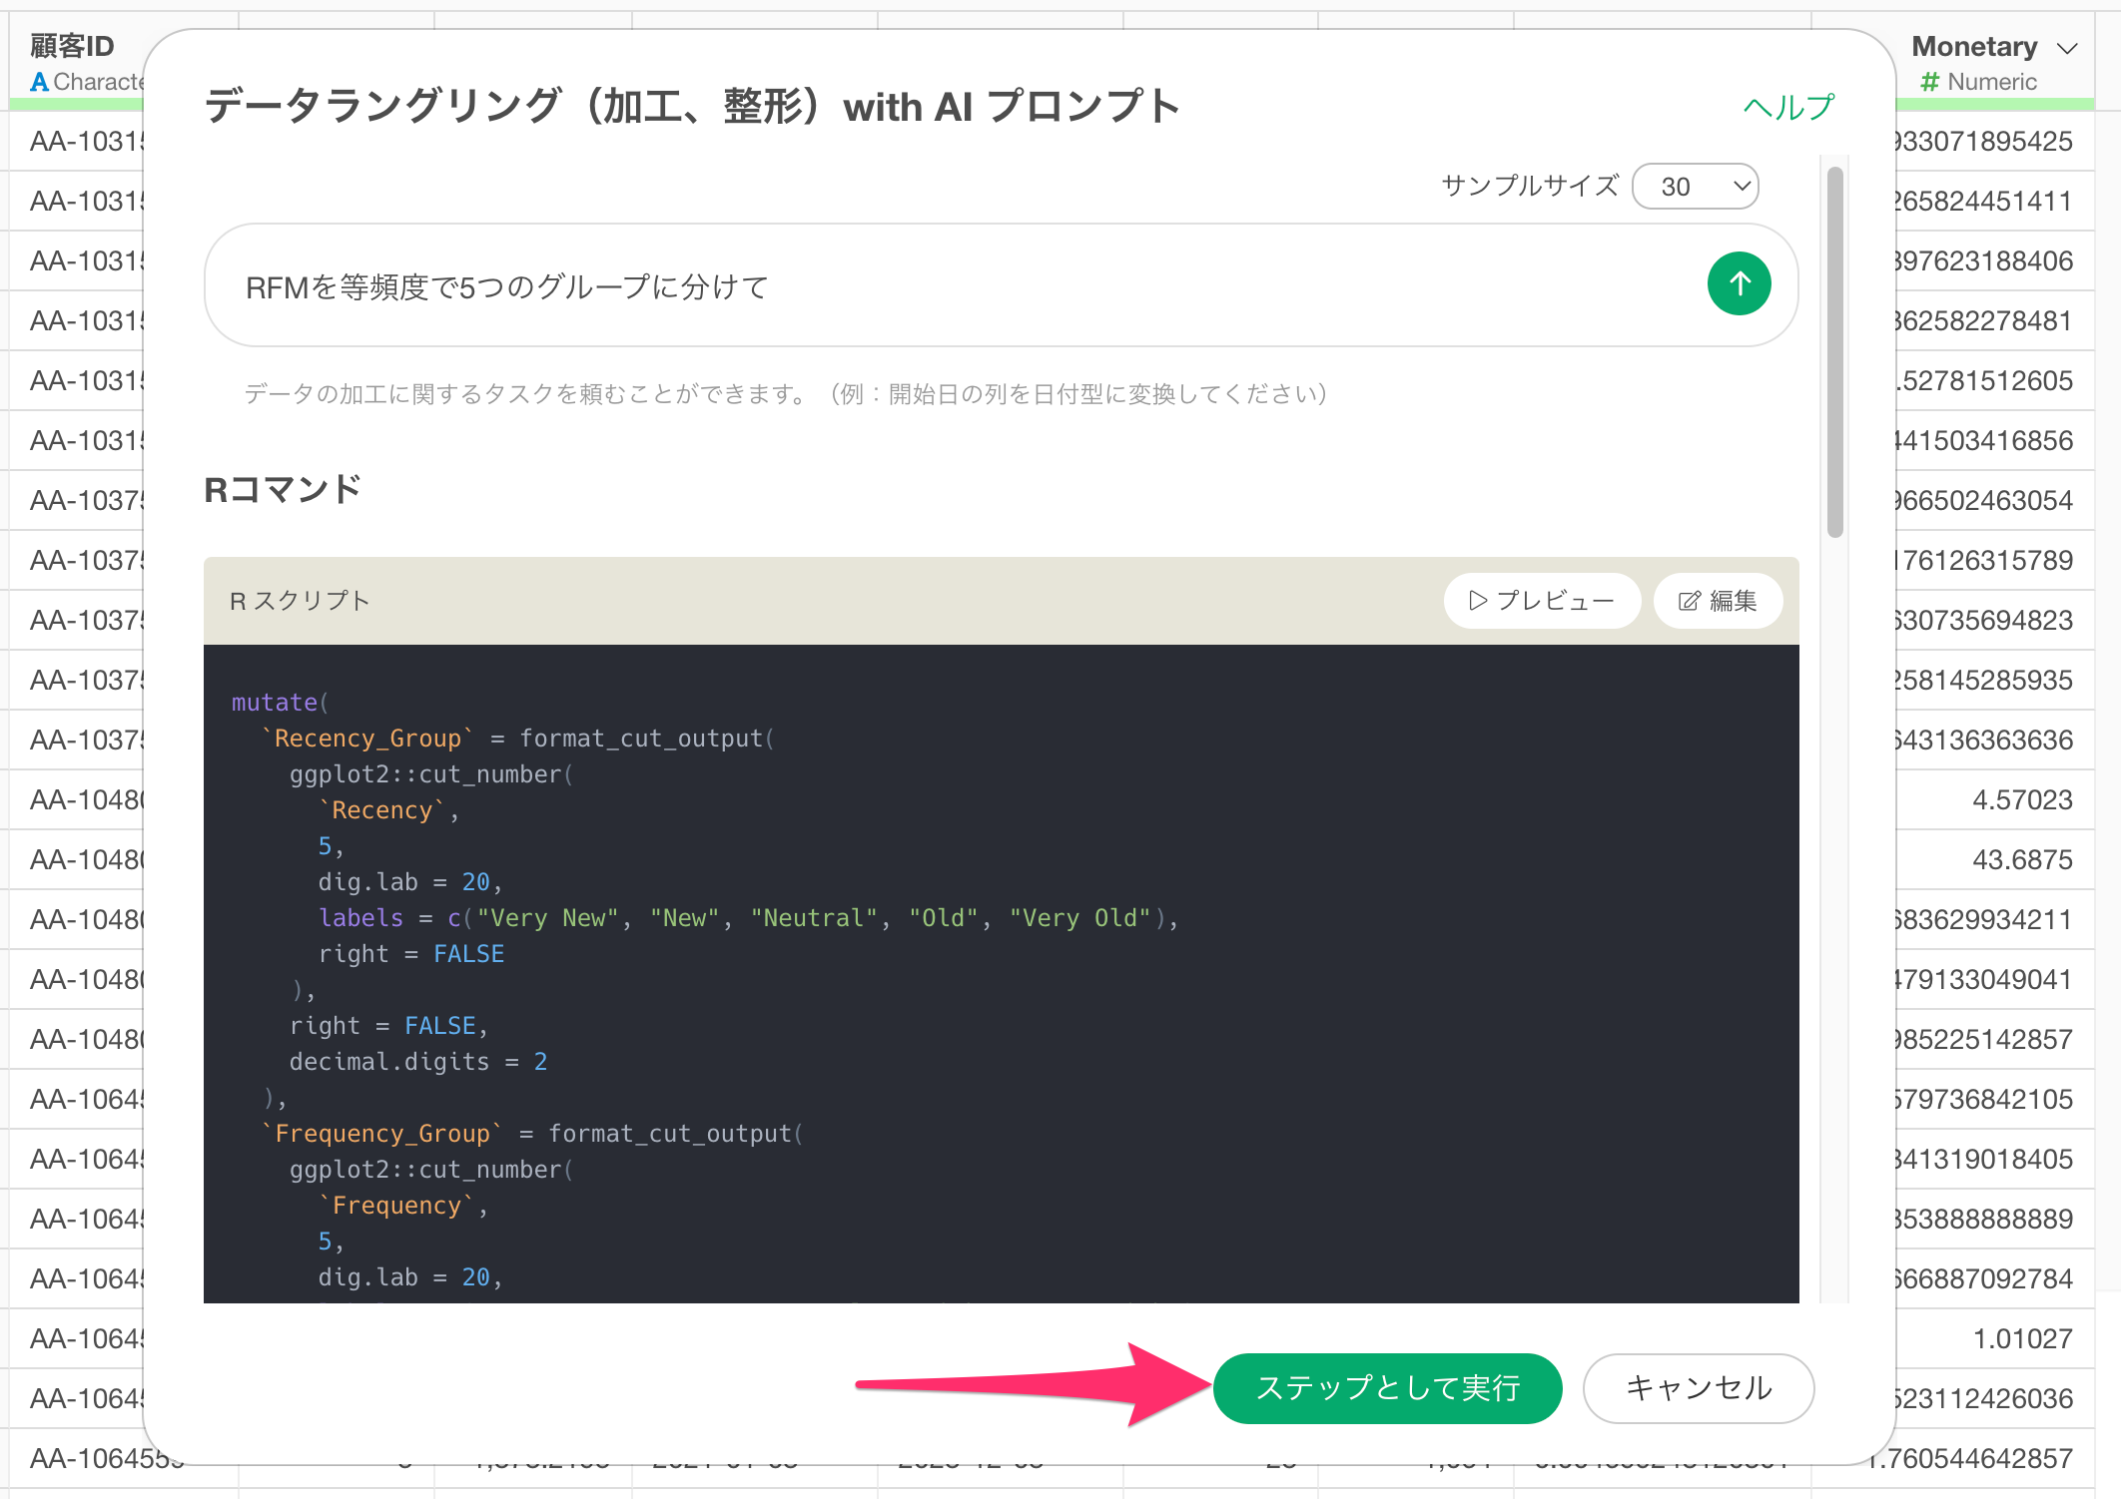Image resolution: width=2121 pixels, height=1499 pixels.
Task: Open the サンプルサイズ dropdown showing 30
Action: click(x=1696, y=187)
